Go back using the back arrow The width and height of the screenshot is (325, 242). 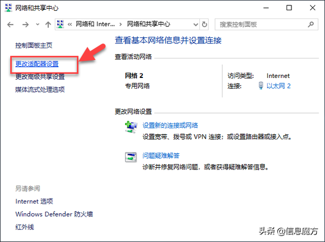pos(10,25)
